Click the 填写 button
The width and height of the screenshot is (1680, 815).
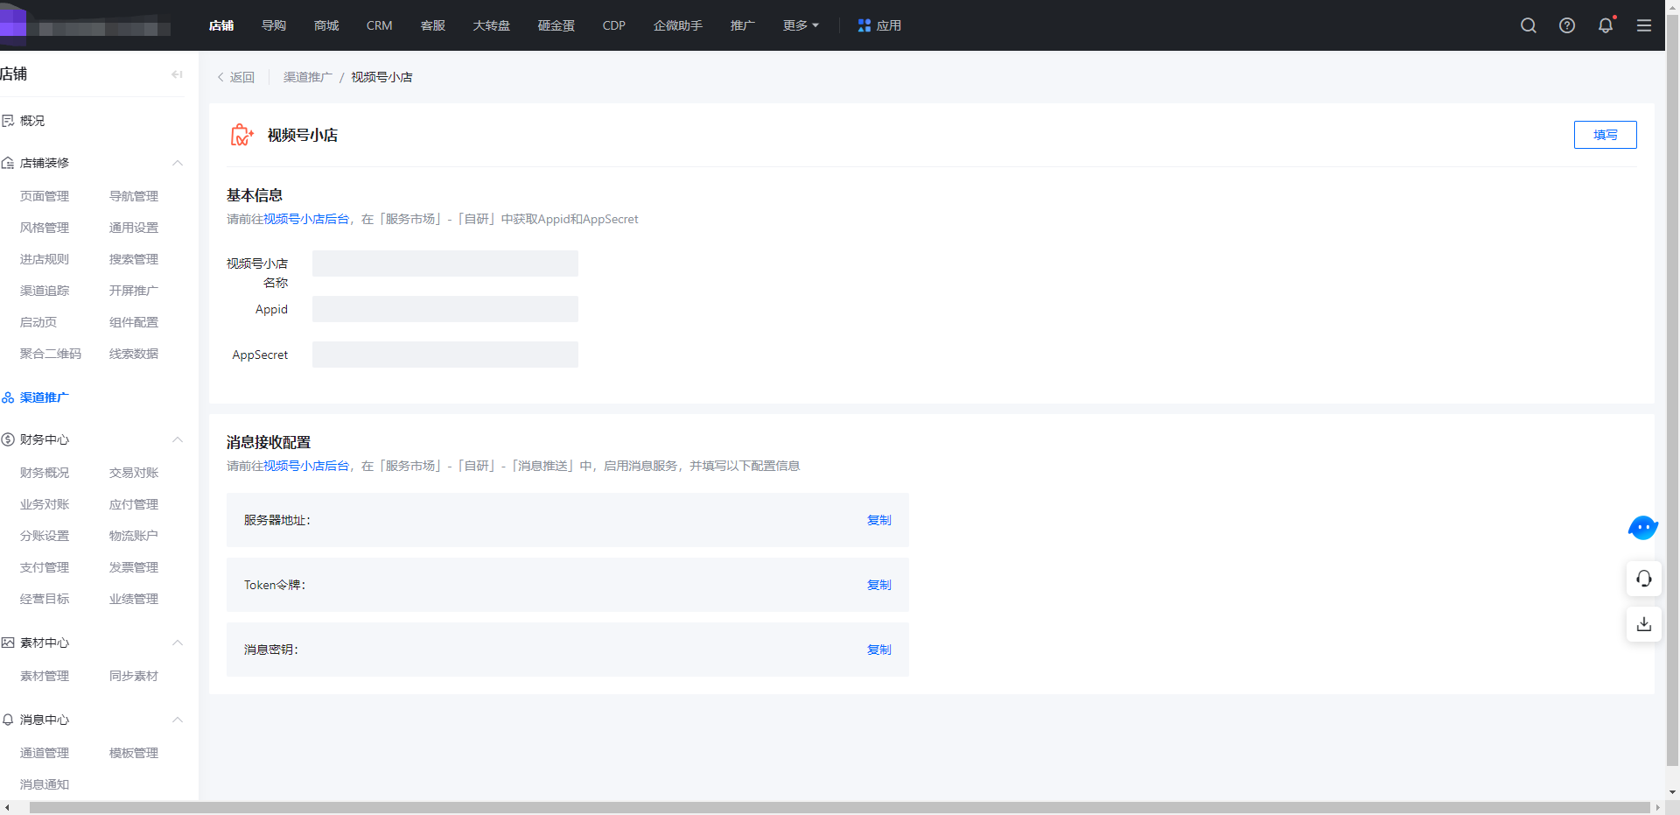[x=1605, y=135]
